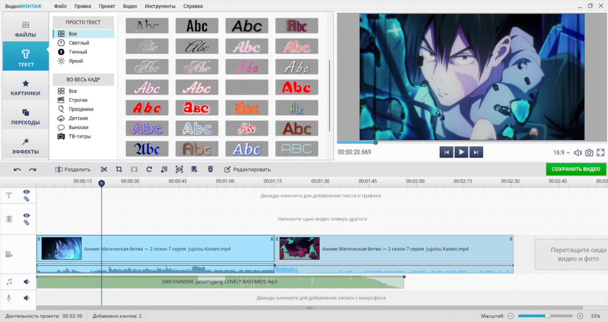This screenshot has width=608, height=322.
Task: Open the Переходы section in the sidebar
Action: (x=26, y=117)
